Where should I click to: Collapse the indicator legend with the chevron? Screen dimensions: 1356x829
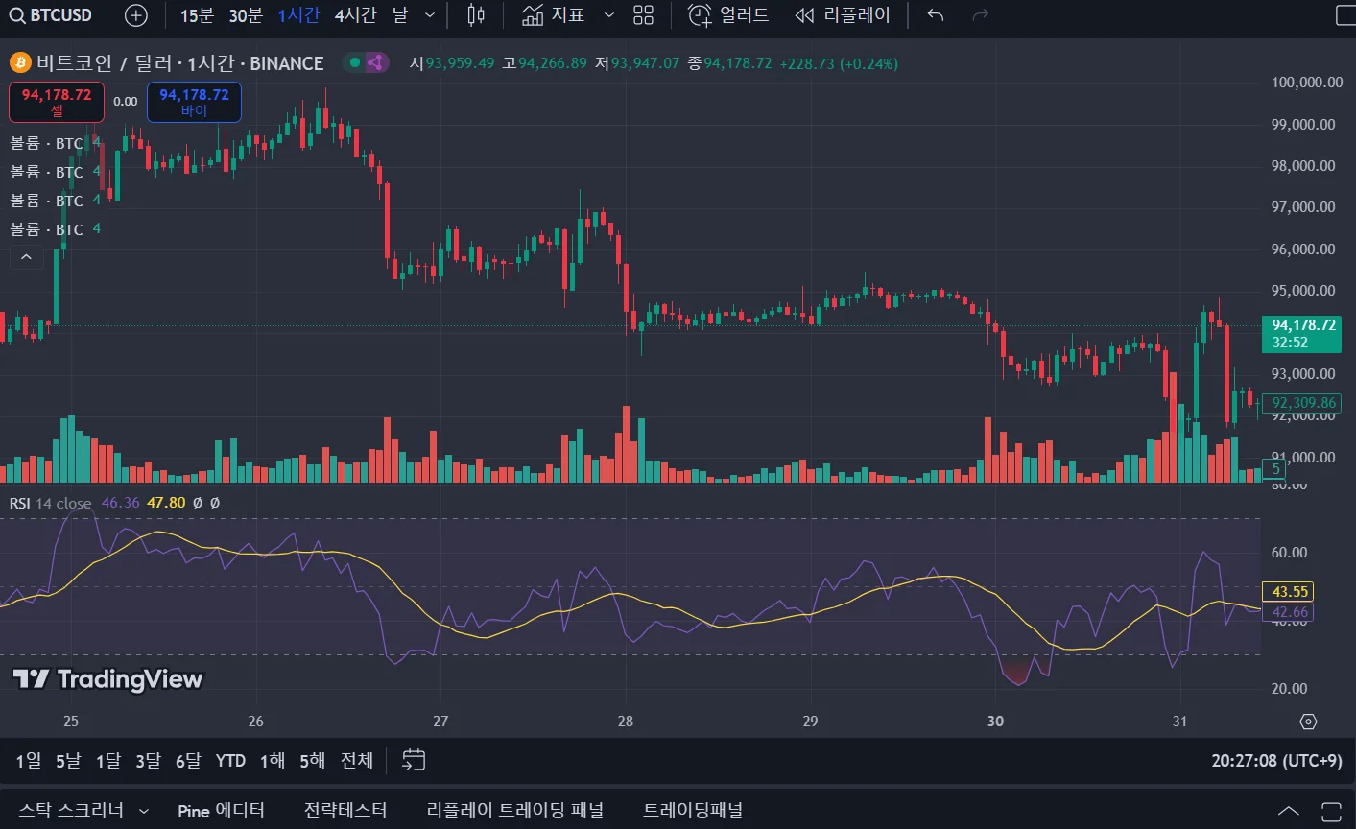tap(26, 257)
